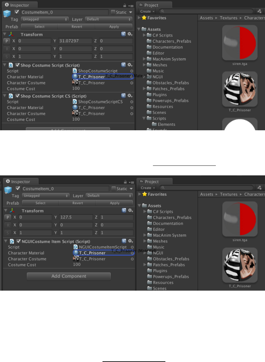Open the gear menu of the NGUICostume Item Script component
The width and height of the screenshot is (265, 362).
pos(131,241)
